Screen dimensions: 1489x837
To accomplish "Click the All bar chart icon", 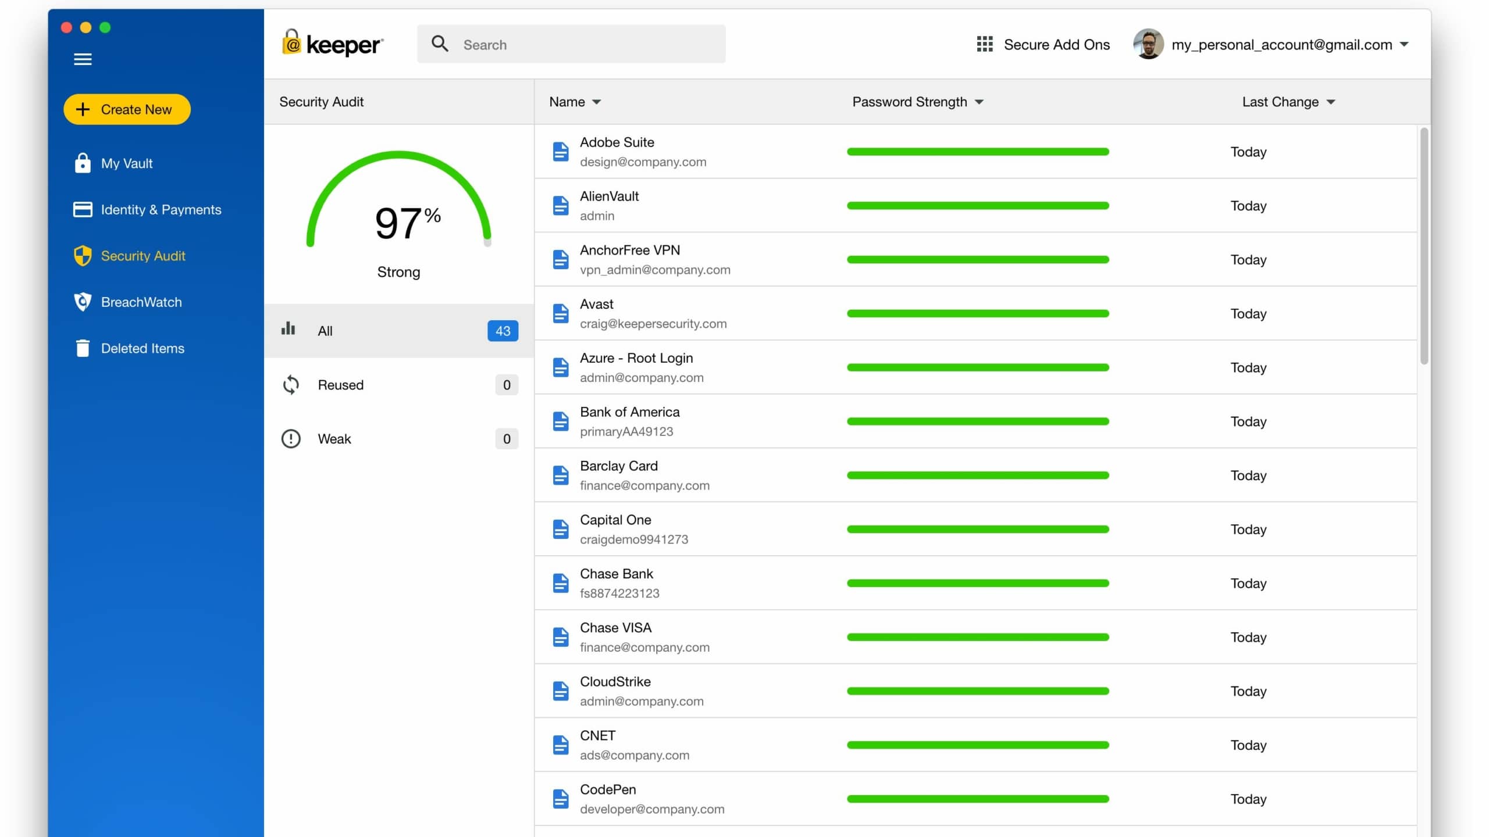I will tap(288, 328).
